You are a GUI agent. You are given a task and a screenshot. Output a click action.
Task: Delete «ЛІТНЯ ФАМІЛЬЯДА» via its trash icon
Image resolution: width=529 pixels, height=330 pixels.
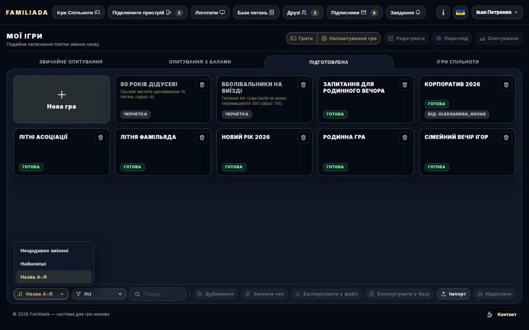tap(202, 138)
